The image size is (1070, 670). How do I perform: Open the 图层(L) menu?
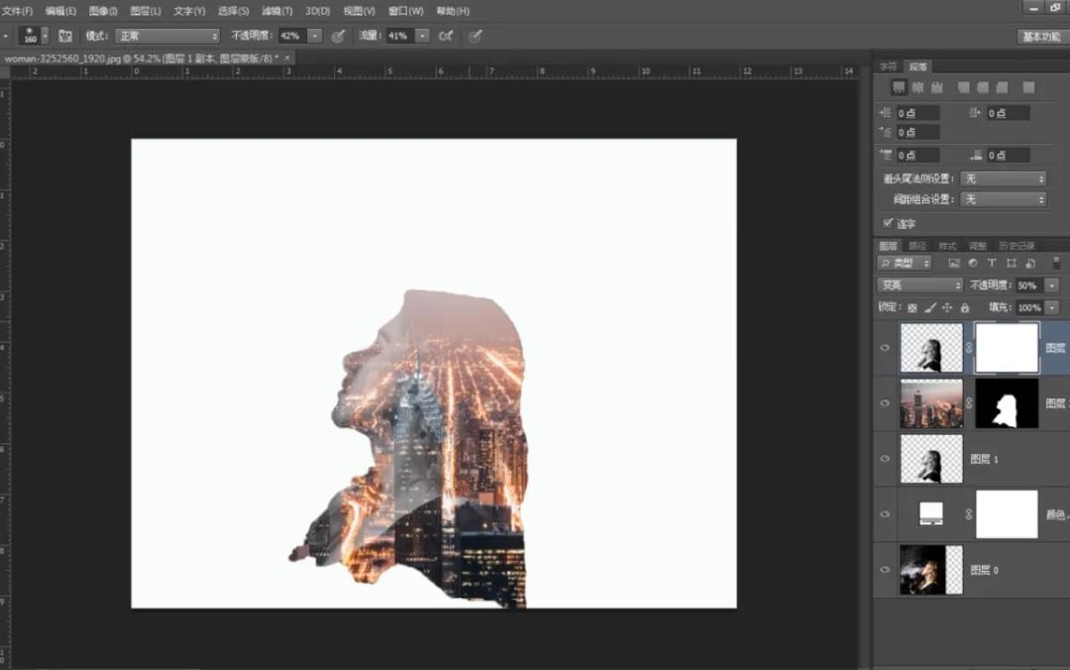146,11
